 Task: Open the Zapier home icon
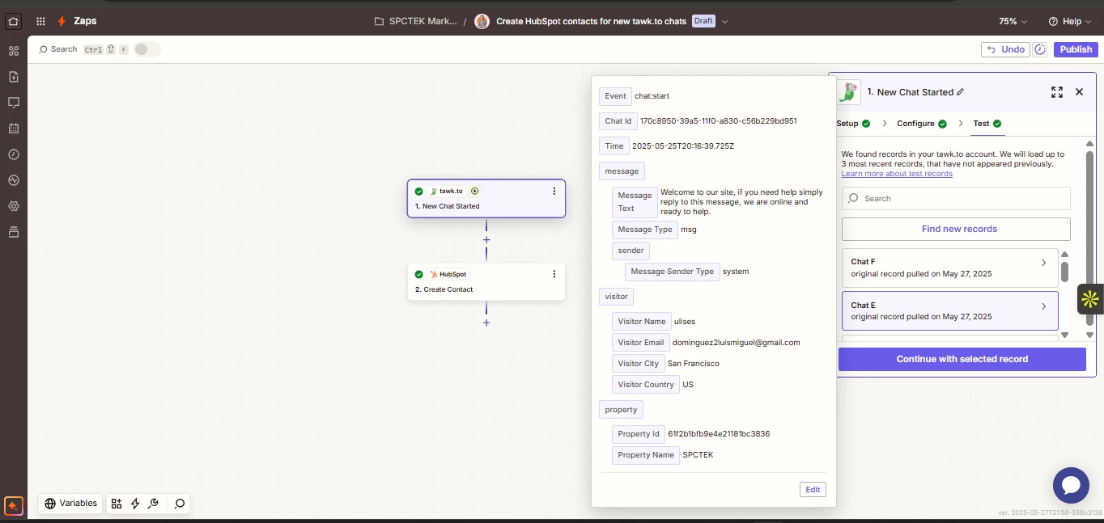[13, 22]
